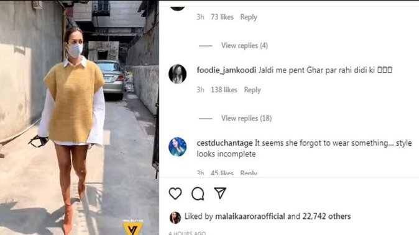Open comments with the speech bubble icon

198,193
